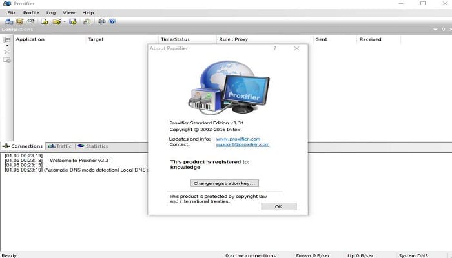Click 'Up 0 B/sec' in status bar
This screenshot has height=258, width=452.
click(x=360, y=255)
